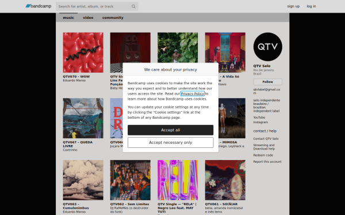
Task: Open the QTV067 – QUEDA LIVRE album cover
Action: [83, 118]
